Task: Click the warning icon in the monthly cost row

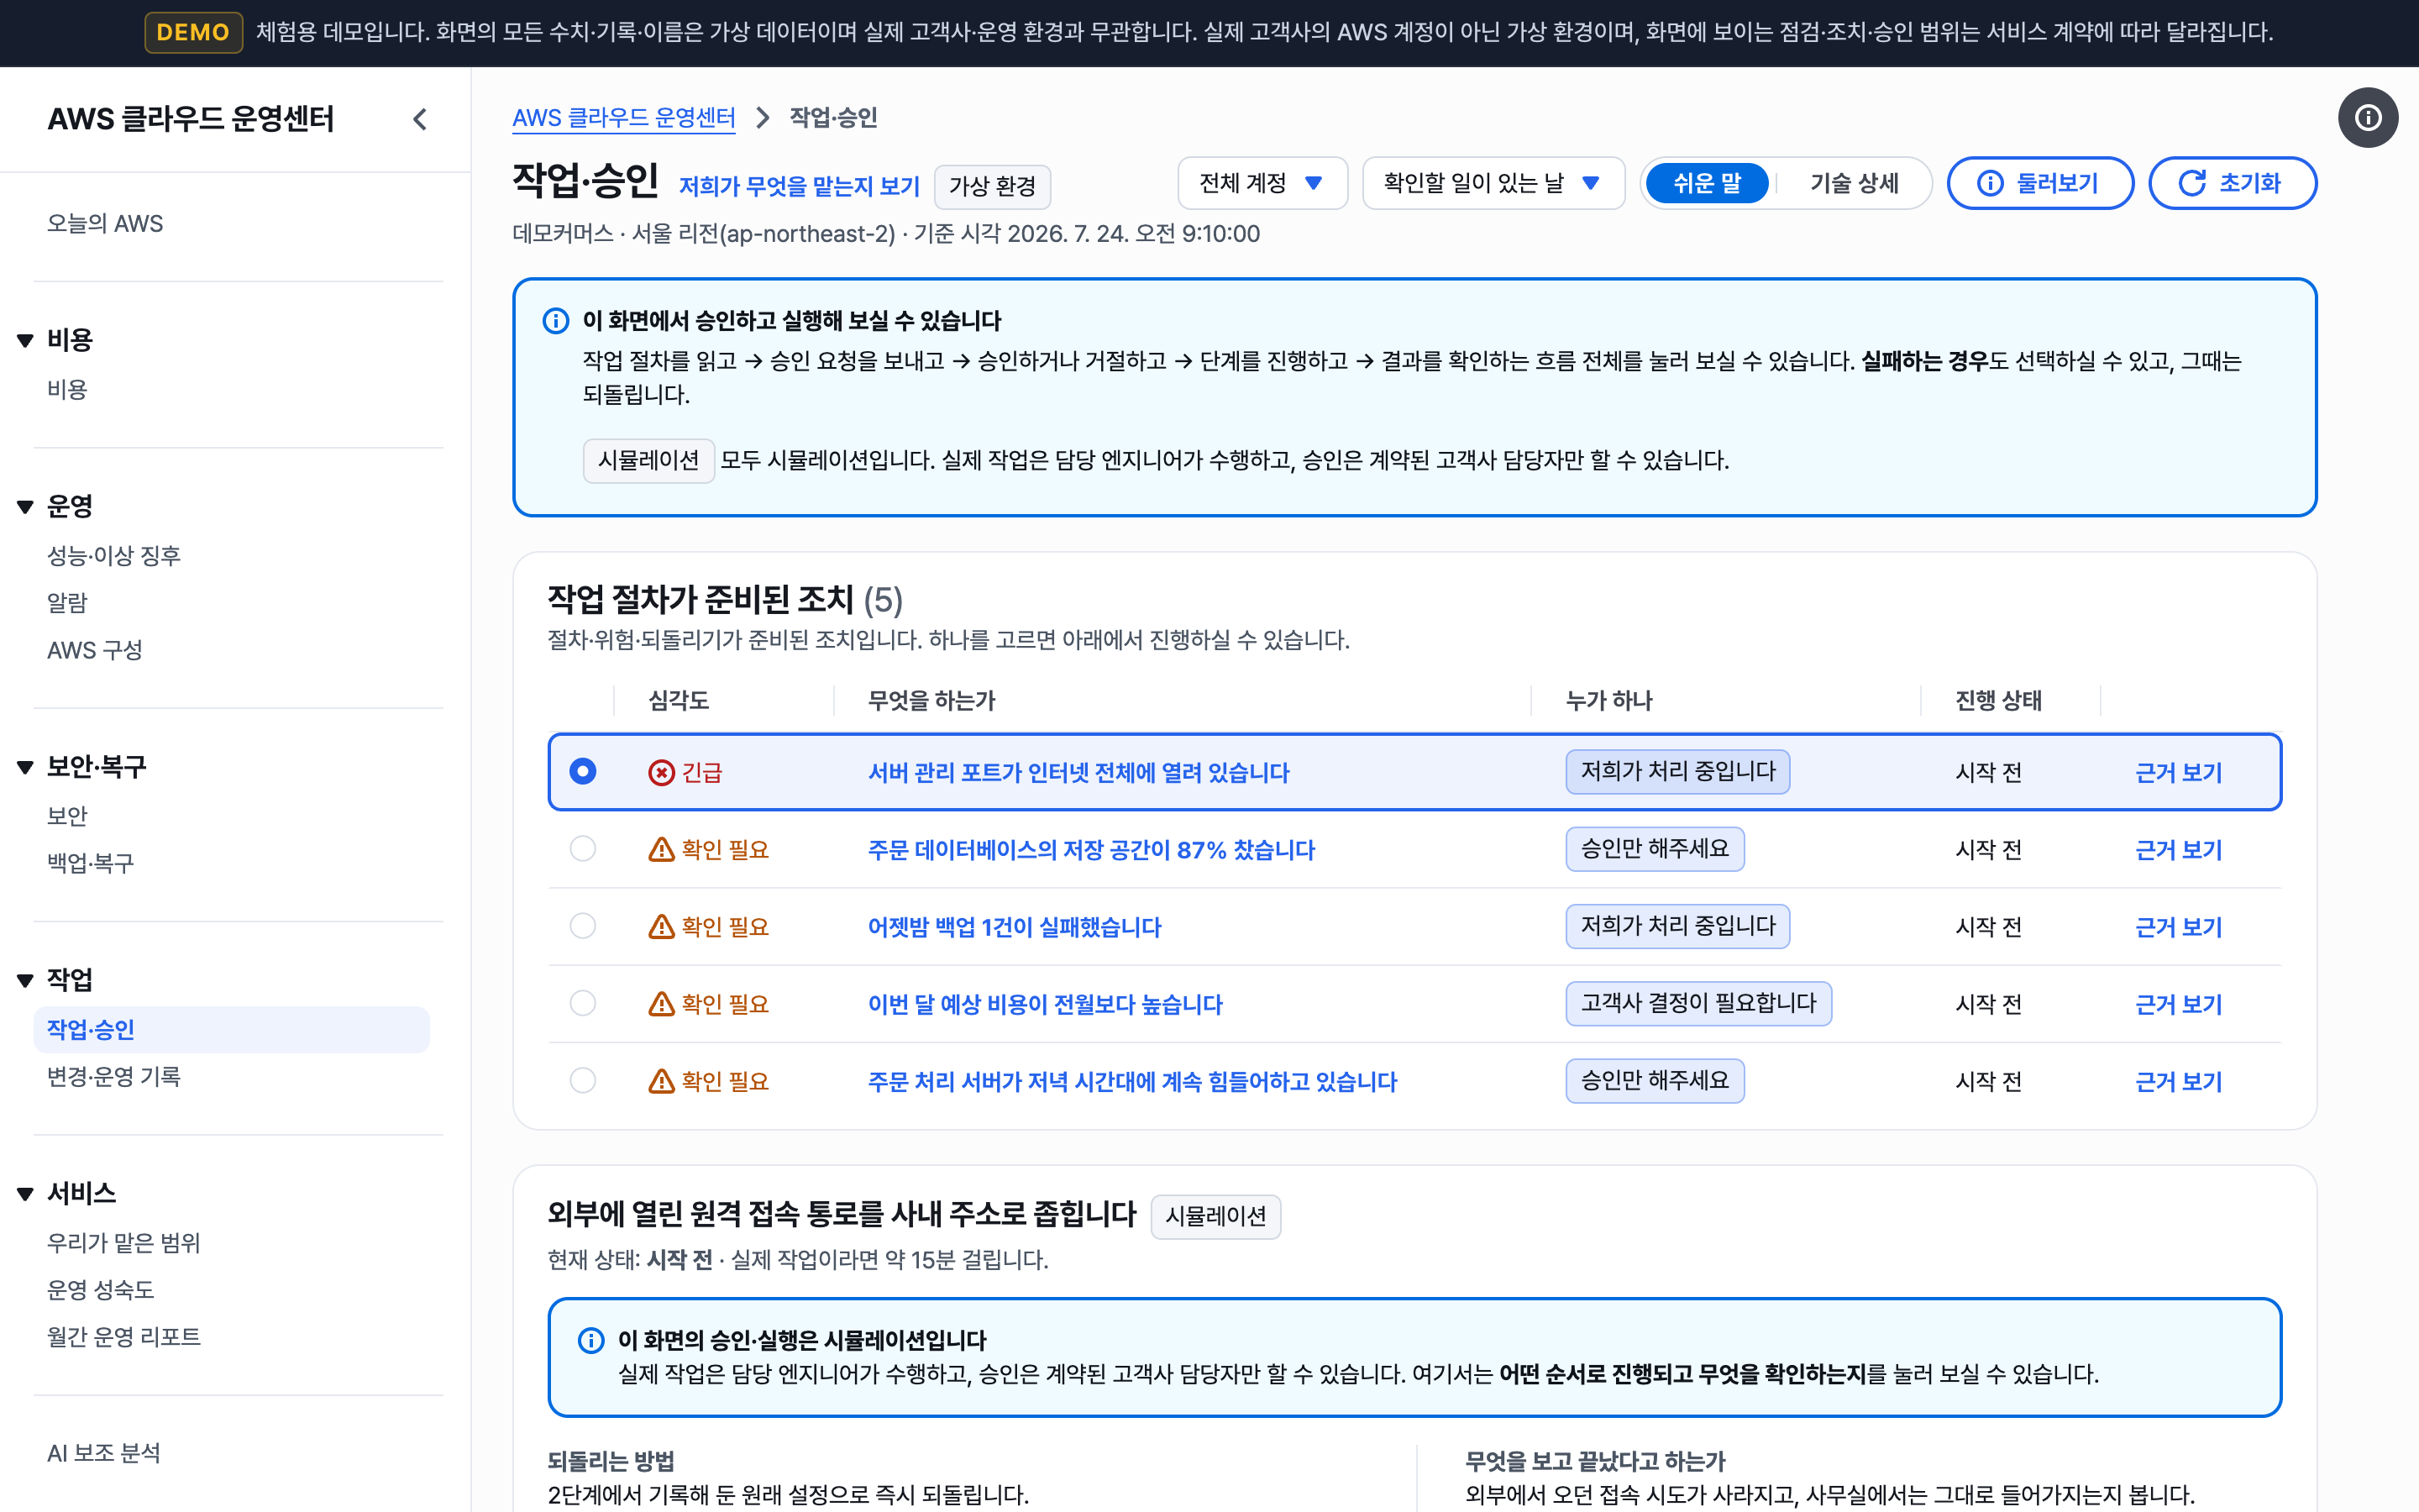Action: (661, 1003)
